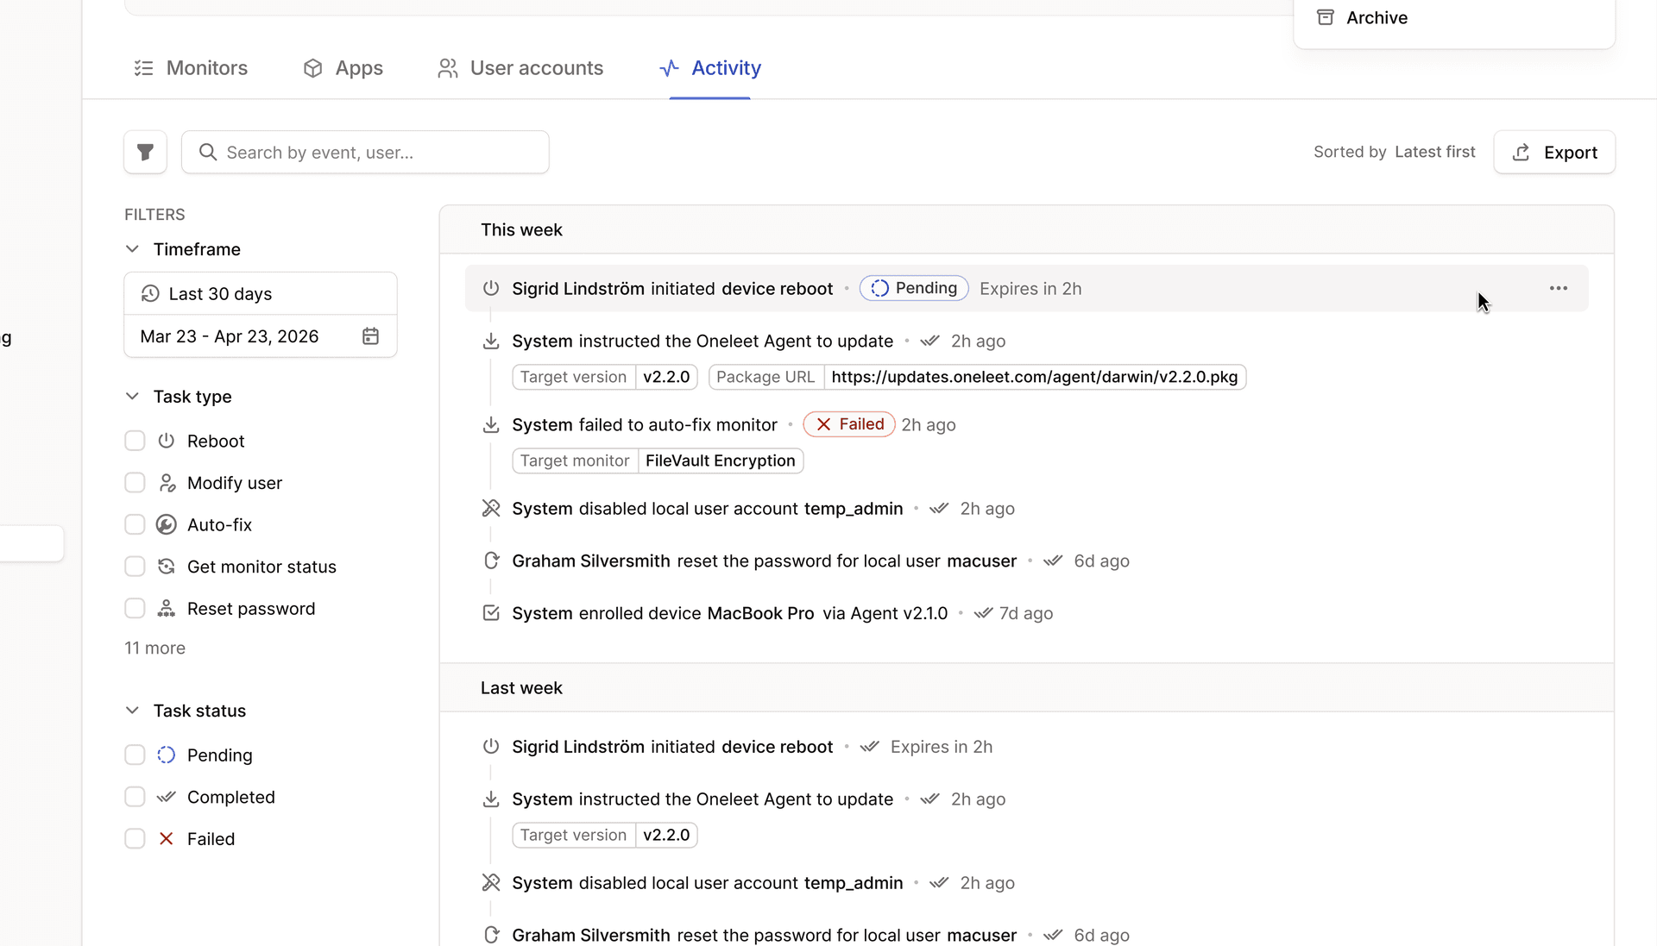Select Archive from the context menu
This screenshot has height=946, width=1657.
[1376, 17]
